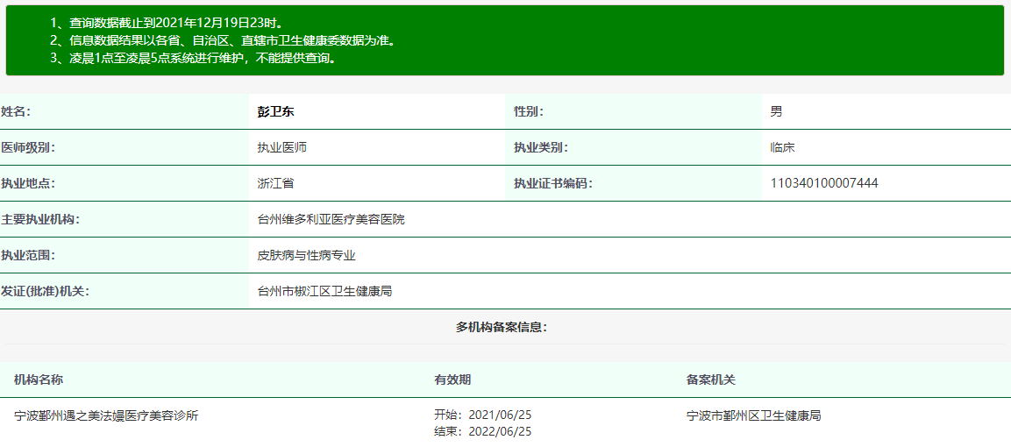Viewport: 1011px width, 447px height.
Task: Click the value 台州市椒江区卫生健康局
Action: pos(325,292)
